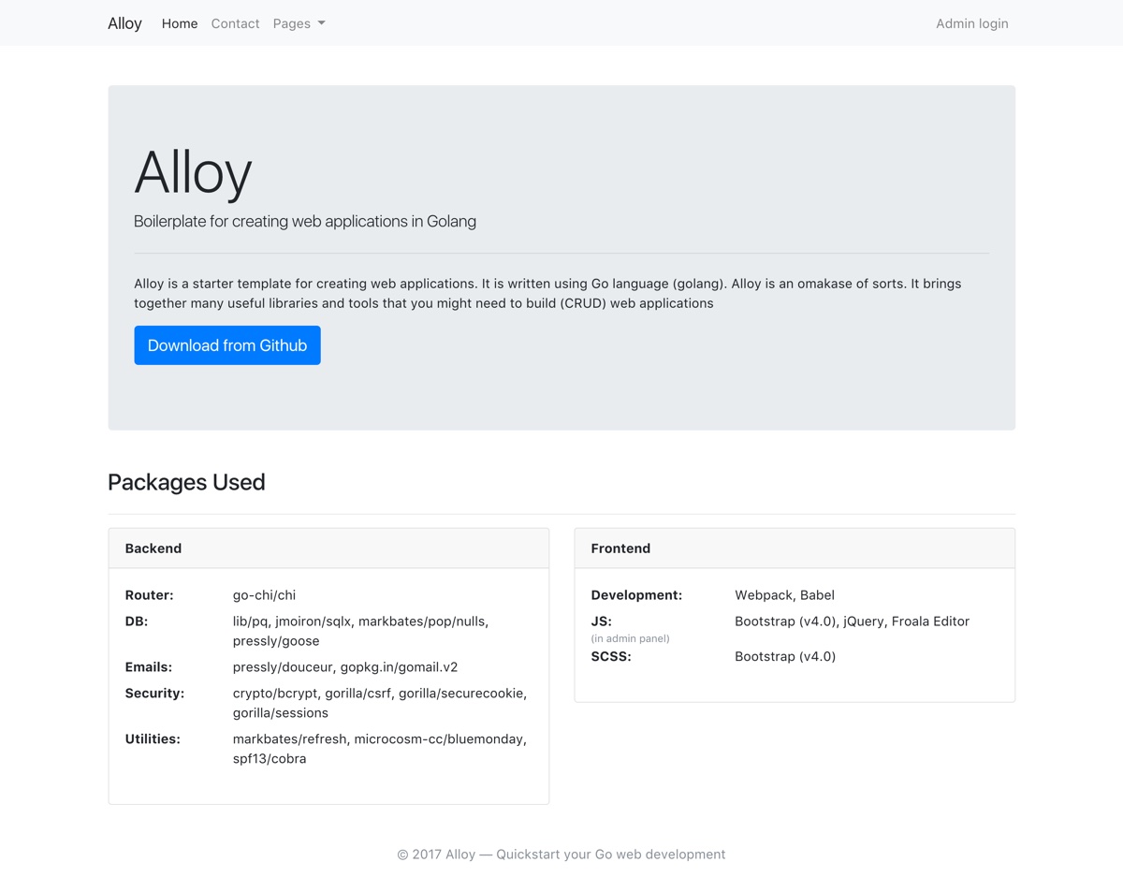Viewport: 1123px width, 877px height.
Task: Click the SCSS: label
Action: (x=611, y=657)
